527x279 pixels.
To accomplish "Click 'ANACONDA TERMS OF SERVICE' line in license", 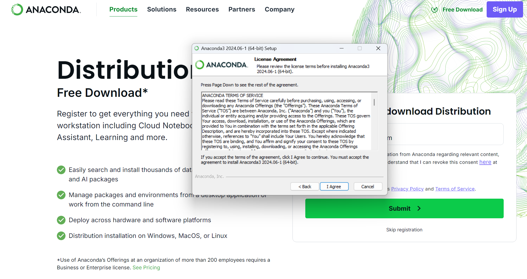I will point(232,96).
